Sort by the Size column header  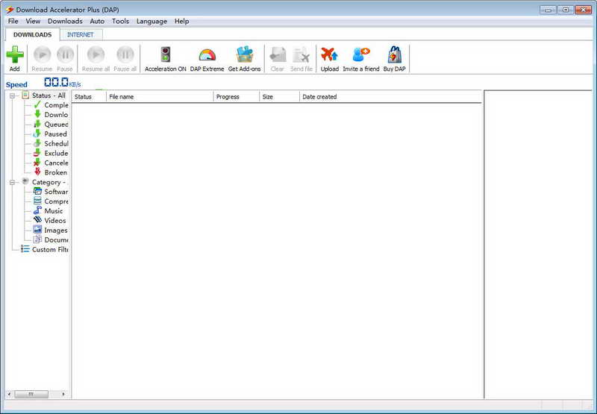coord(279,97)
